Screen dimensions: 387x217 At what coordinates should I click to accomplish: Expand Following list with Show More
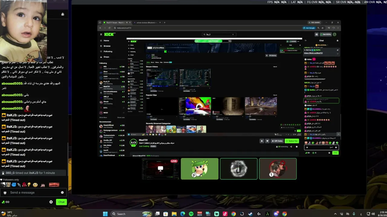(x=103, y=118)
